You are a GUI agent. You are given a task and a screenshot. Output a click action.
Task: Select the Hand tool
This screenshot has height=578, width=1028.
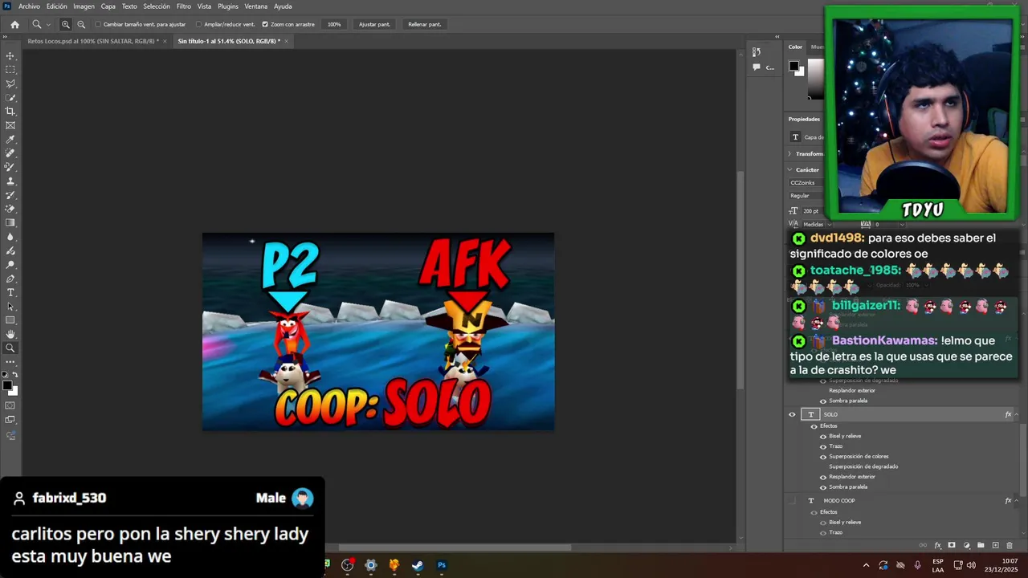[10, 334]
